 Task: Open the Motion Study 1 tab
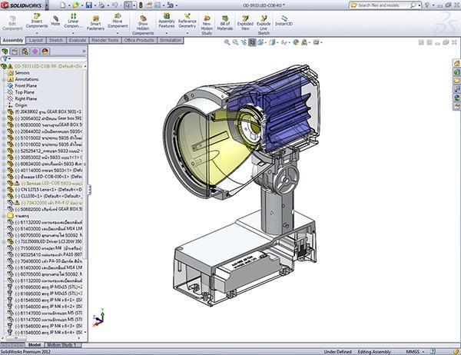point(61,345)
